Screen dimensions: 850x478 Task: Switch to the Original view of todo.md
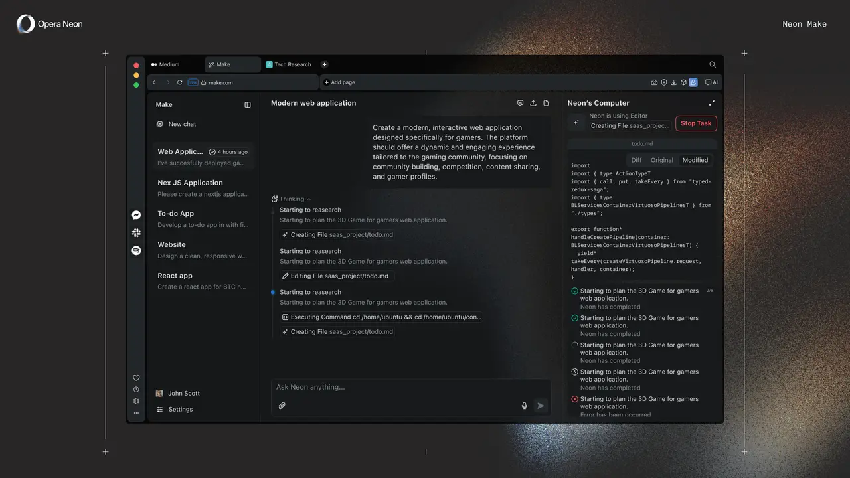[661, 159]
